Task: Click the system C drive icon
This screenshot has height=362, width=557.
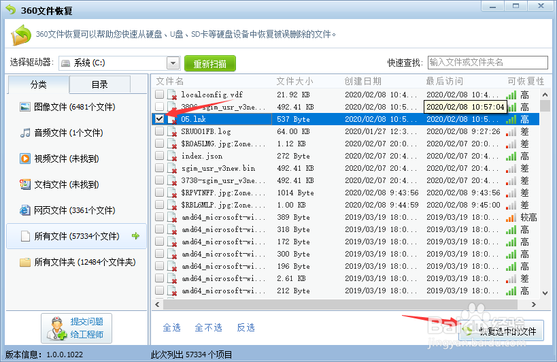Action: coord(66,63)
